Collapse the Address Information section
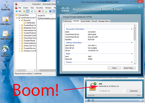The height and width of the screenshot is (103, 145). coord(132,43)
